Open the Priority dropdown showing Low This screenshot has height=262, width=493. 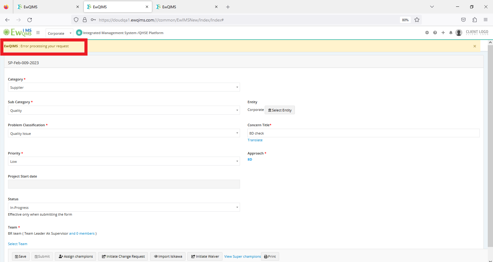(x=124, y=161)
